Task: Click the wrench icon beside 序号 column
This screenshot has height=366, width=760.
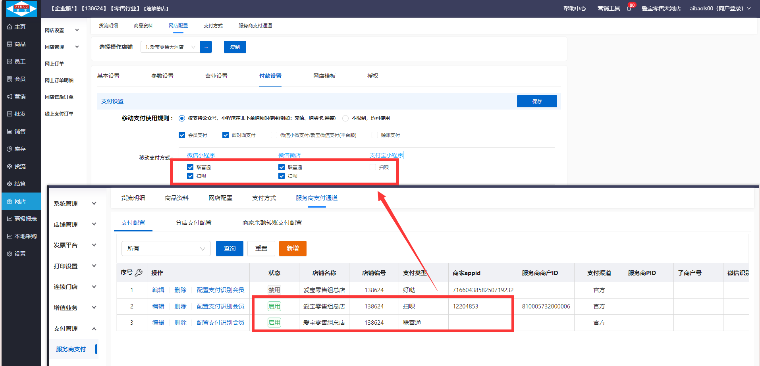Action: (x=139, y=272)
